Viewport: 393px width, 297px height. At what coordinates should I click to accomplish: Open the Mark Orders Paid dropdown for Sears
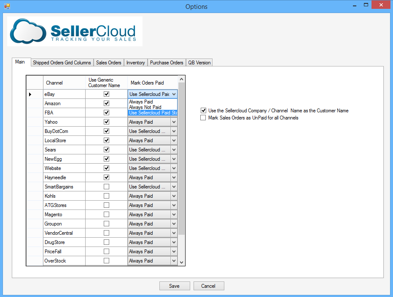click(x=174, y=149)
